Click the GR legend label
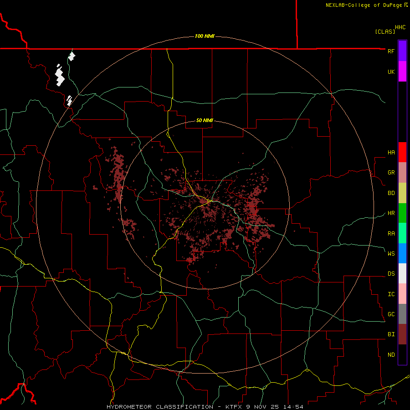The image size is (410, 410). point(391,173)
